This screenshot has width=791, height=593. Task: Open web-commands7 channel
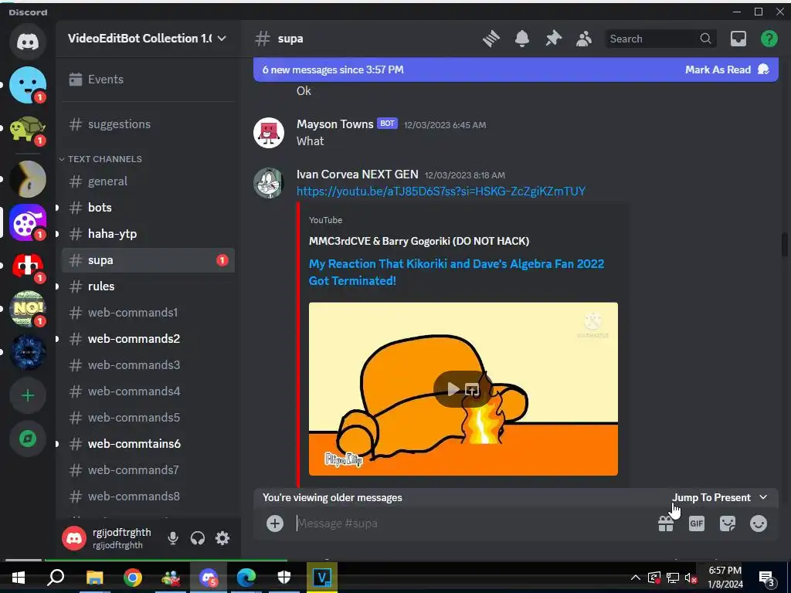[148, 470]
